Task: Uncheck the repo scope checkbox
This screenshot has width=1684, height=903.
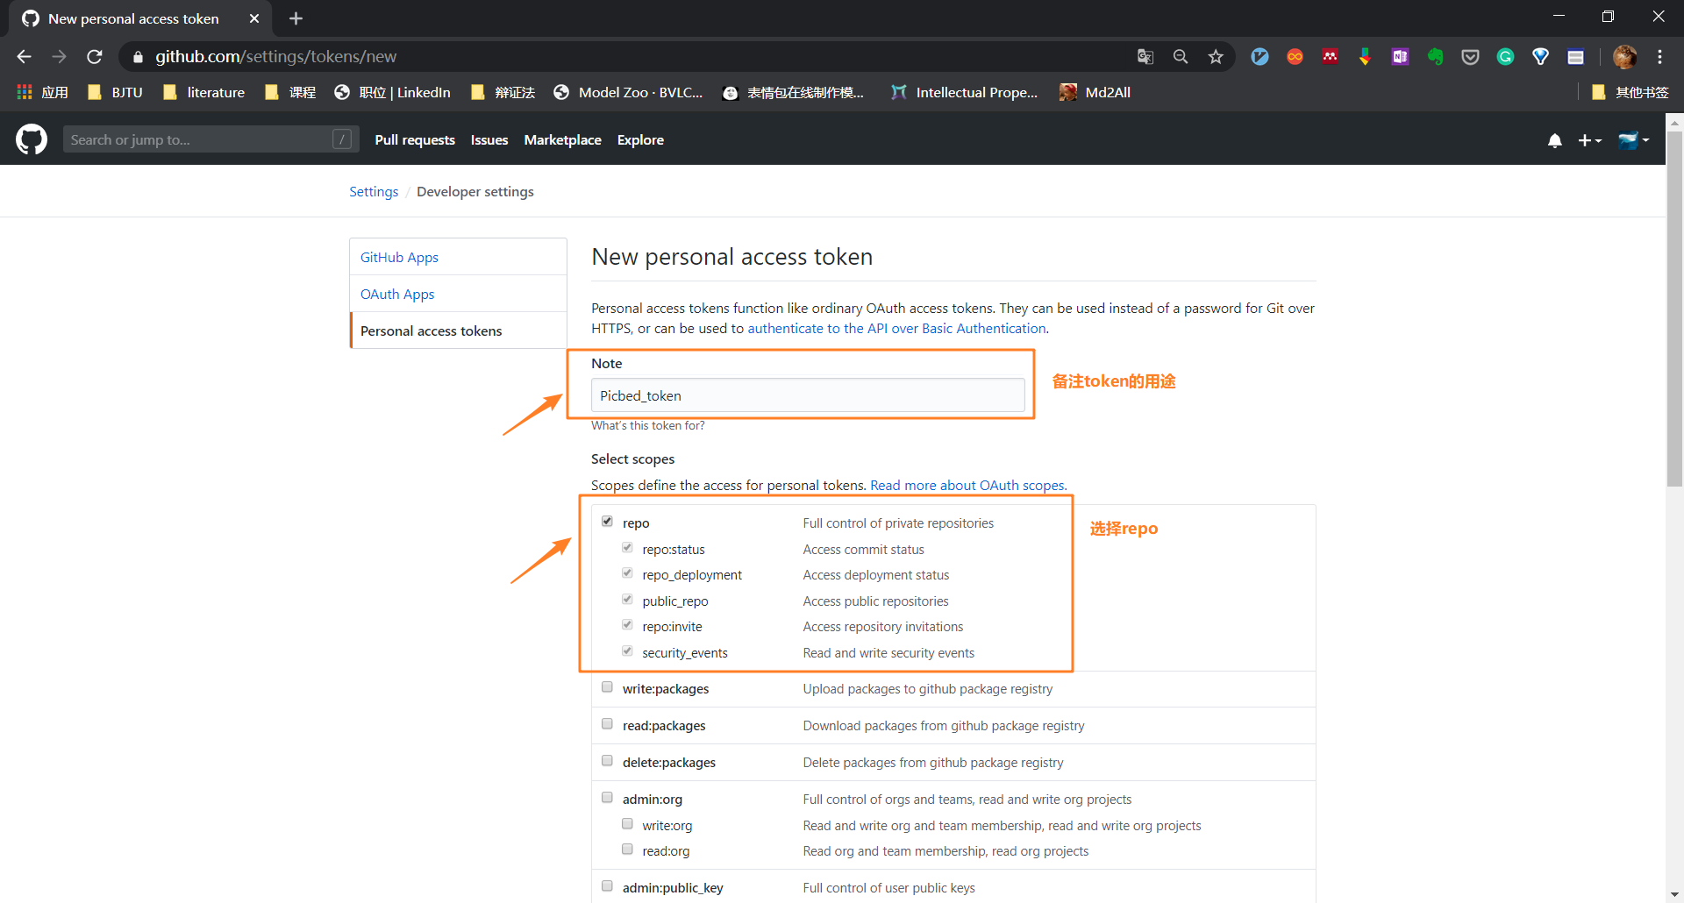Action: 607,522
